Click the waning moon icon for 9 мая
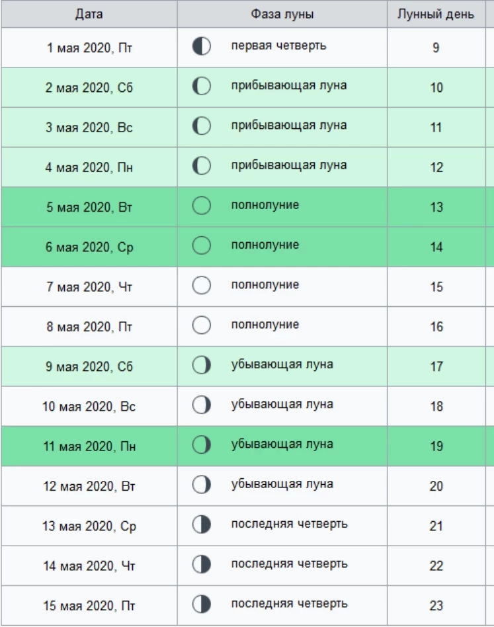494x627 pixels. 201,365
